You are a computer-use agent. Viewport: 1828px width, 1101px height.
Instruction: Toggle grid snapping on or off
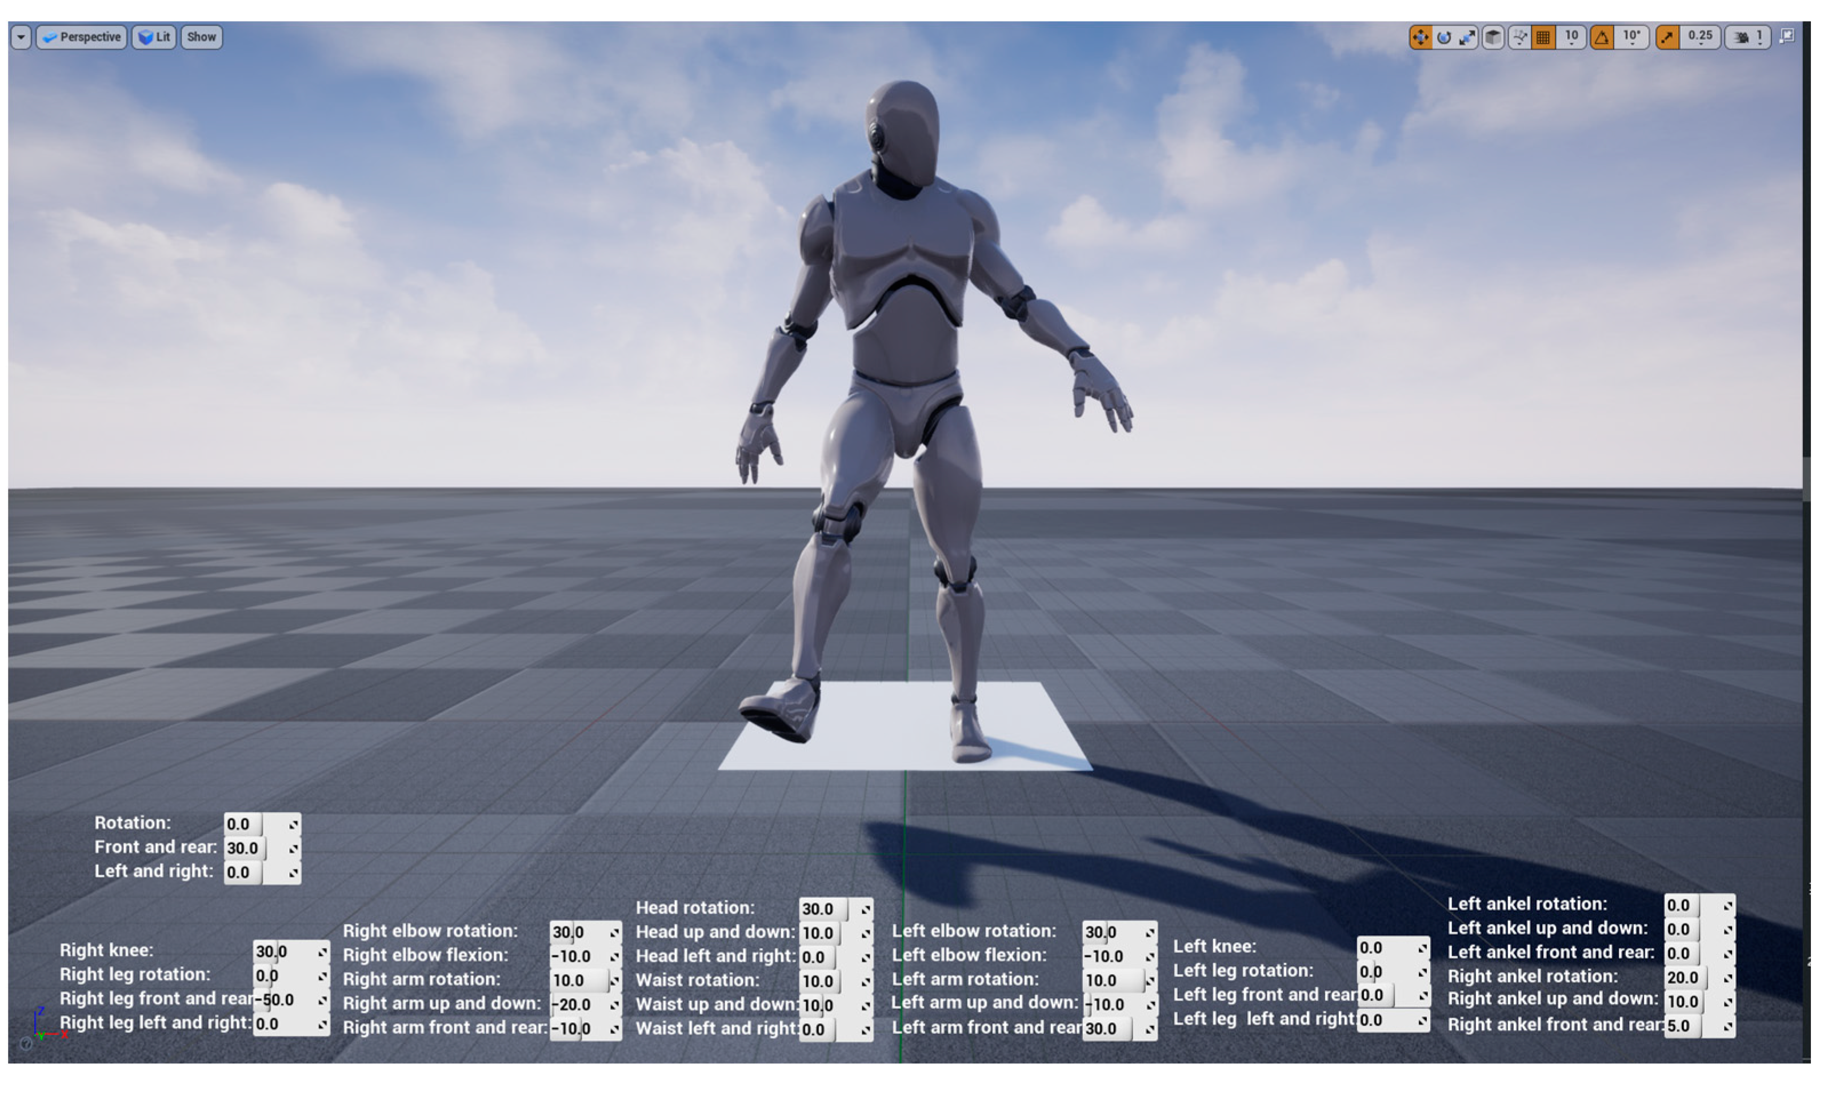tap(1543, 37)
